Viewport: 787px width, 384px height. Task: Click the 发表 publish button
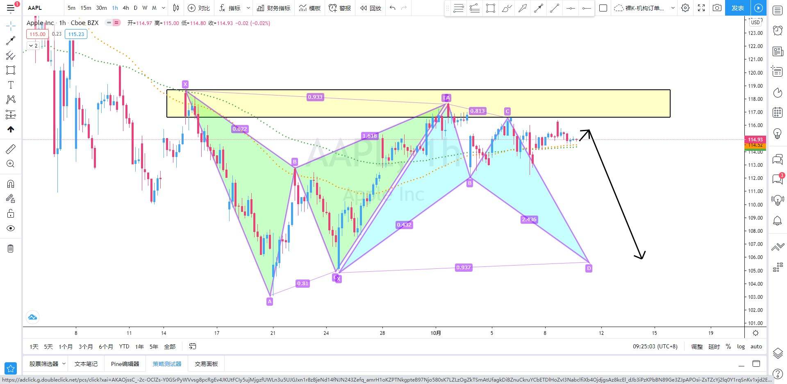click(x=738, y=8)
